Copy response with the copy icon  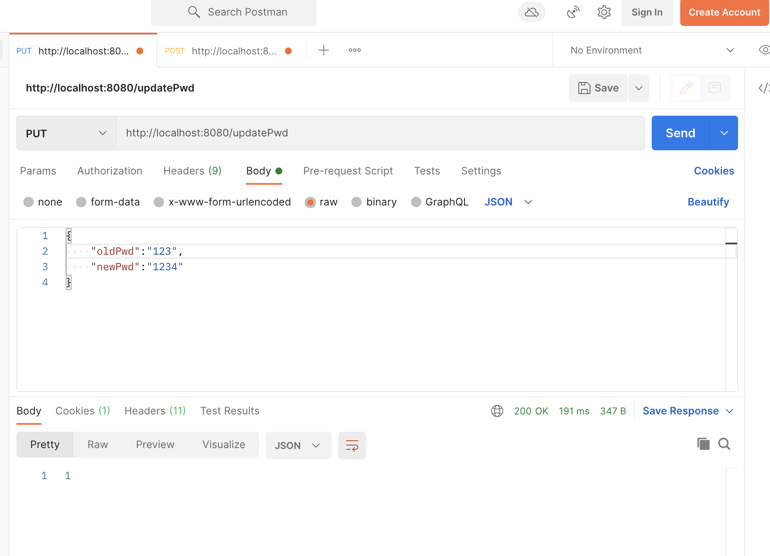704,444
